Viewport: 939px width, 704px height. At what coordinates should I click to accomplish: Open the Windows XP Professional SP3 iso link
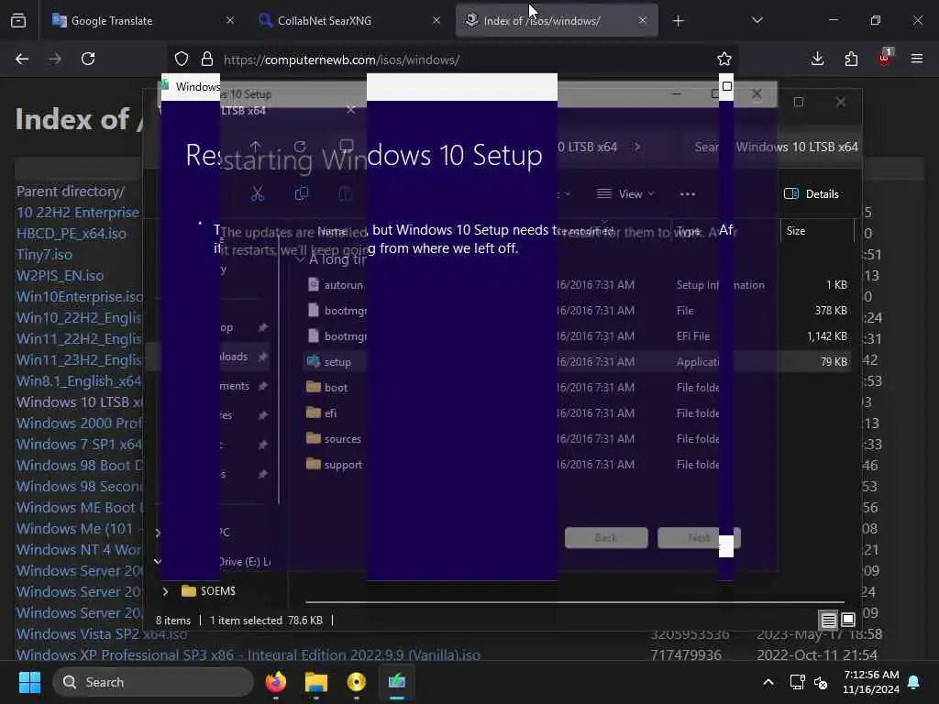pyautogui.click(x=248, y=654)
